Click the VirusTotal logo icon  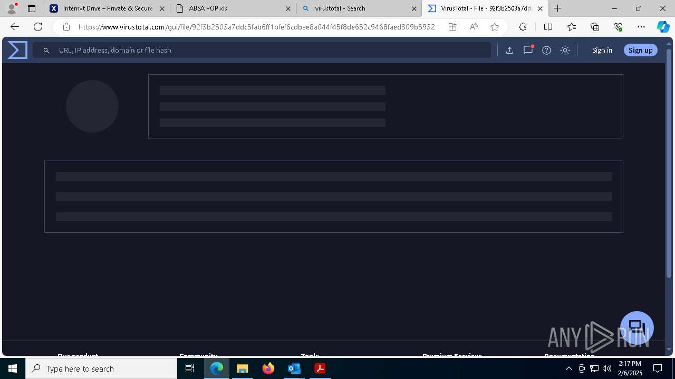pos(17,50)
